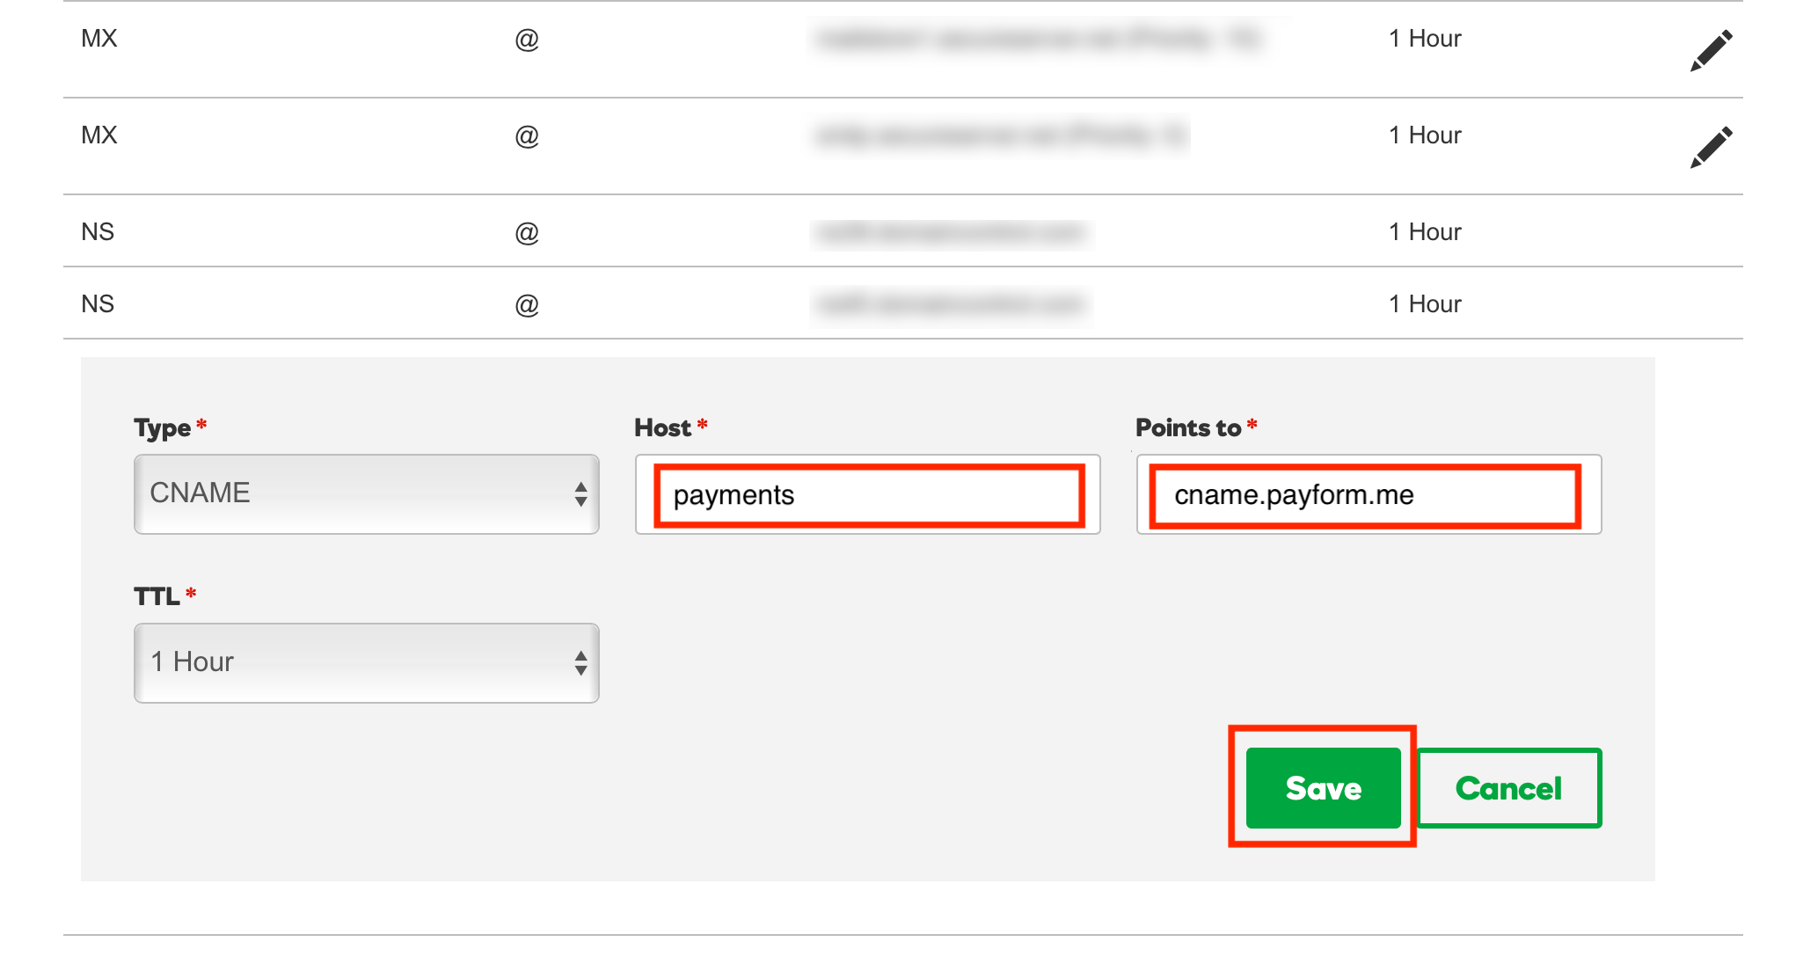
Task: Save the new CNAME record
Action: [x=1322, y=787]
